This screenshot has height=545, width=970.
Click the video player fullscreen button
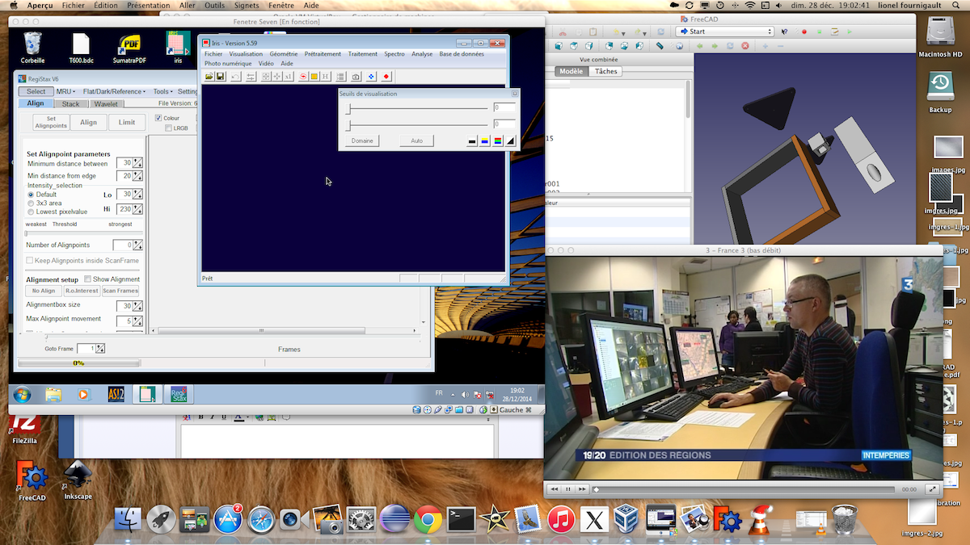[x=932, y=489]
